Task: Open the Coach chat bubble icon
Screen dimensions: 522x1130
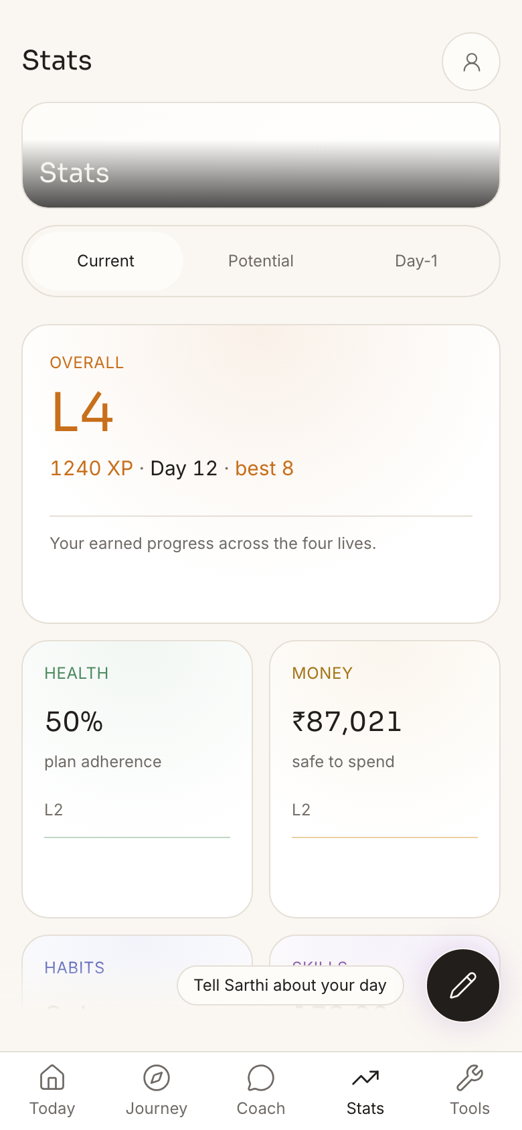Action: point(261,1078)
